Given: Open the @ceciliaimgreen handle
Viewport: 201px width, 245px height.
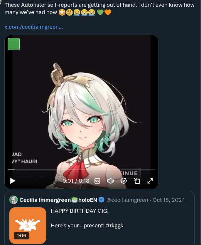Looking at the screenshot, I should tap(127, 200).
